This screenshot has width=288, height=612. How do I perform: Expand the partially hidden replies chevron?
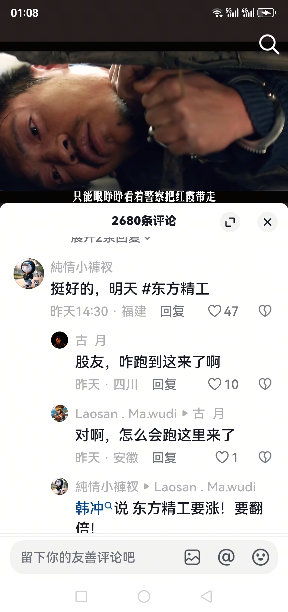(x=147, y=239)
